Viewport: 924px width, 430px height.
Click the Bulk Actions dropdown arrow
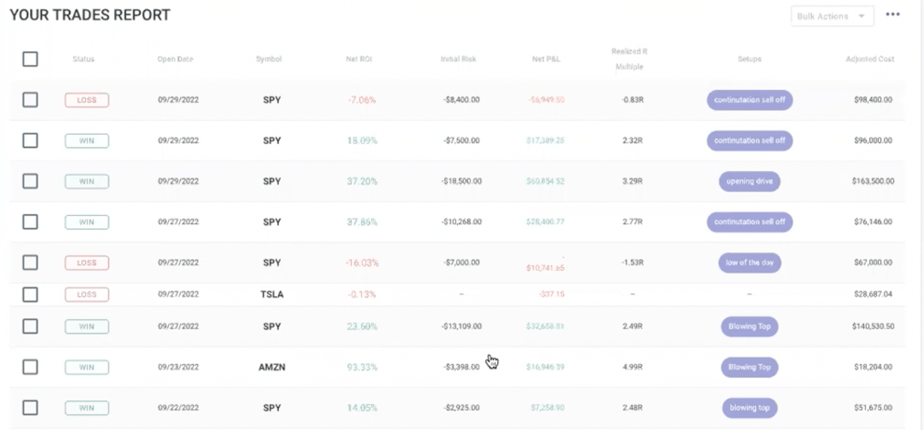[861, 16]
